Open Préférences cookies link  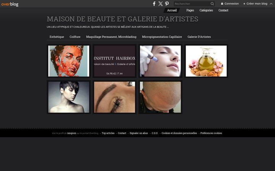tap(211, 133)
